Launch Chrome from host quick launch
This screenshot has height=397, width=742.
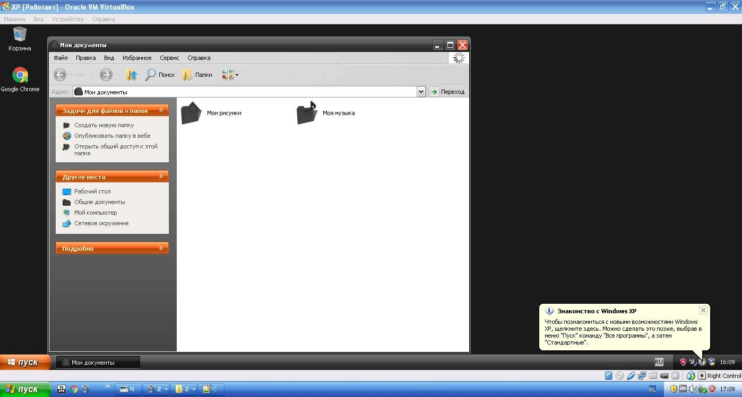(x=74, y=389)
